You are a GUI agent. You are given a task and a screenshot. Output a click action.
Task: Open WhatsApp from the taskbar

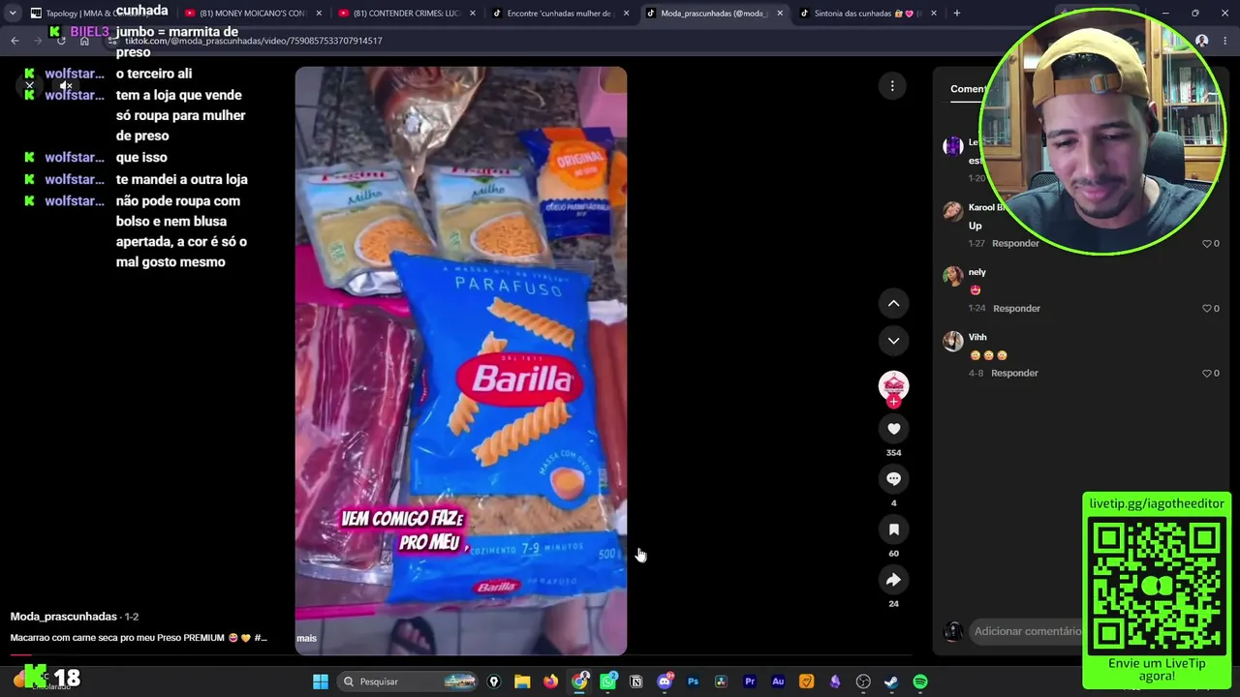point(607,682)
